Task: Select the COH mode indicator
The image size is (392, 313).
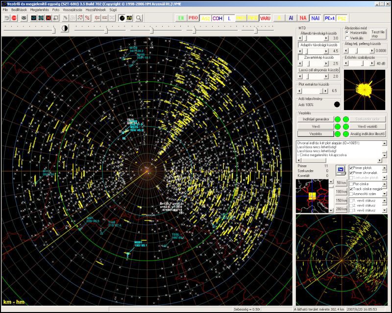Action: pos(217,18)
